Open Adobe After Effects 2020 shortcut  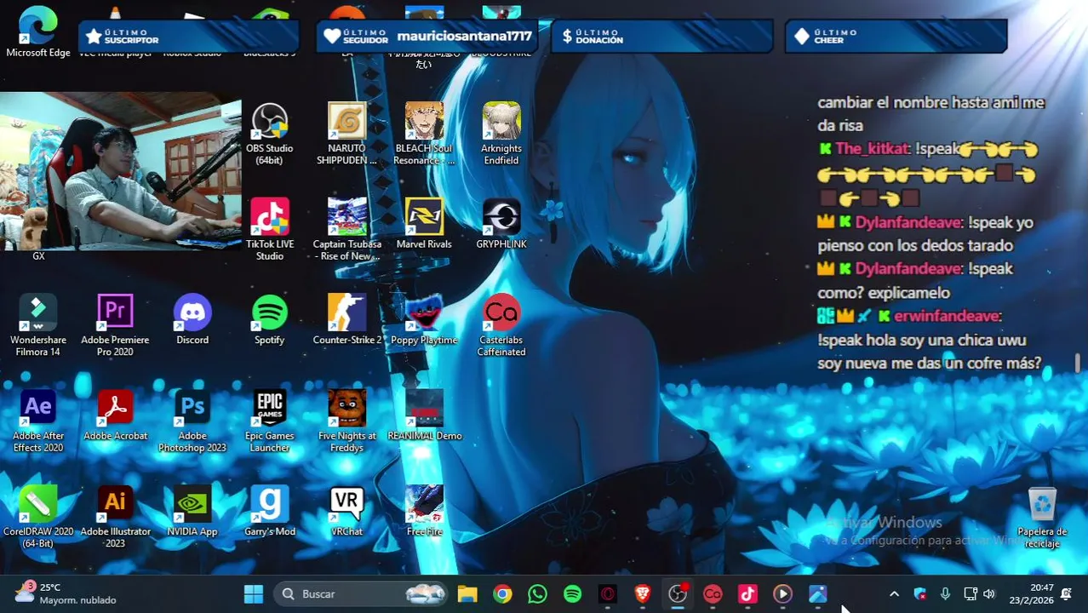(38, 421)
